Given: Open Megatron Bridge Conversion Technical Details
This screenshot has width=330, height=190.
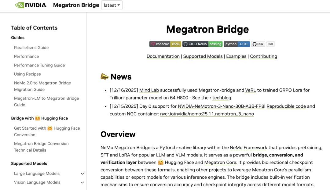Looking at the screenshot, I should tap(41, 147).
